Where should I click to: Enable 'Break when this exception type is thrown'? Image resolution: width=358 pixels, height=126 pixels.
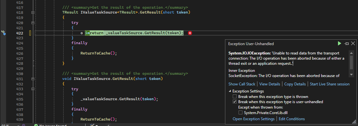pyautogui.click(x=234, y=97)
